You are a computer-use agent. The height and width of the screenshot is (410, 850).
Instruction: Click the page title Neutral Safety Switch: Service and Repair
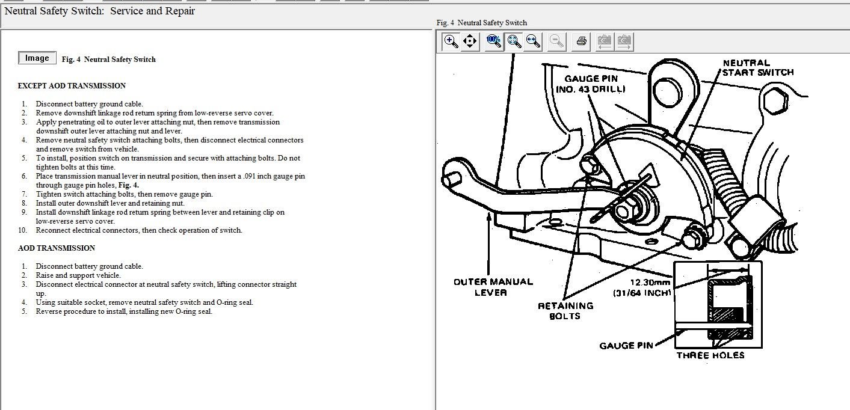tap(100, 11)
